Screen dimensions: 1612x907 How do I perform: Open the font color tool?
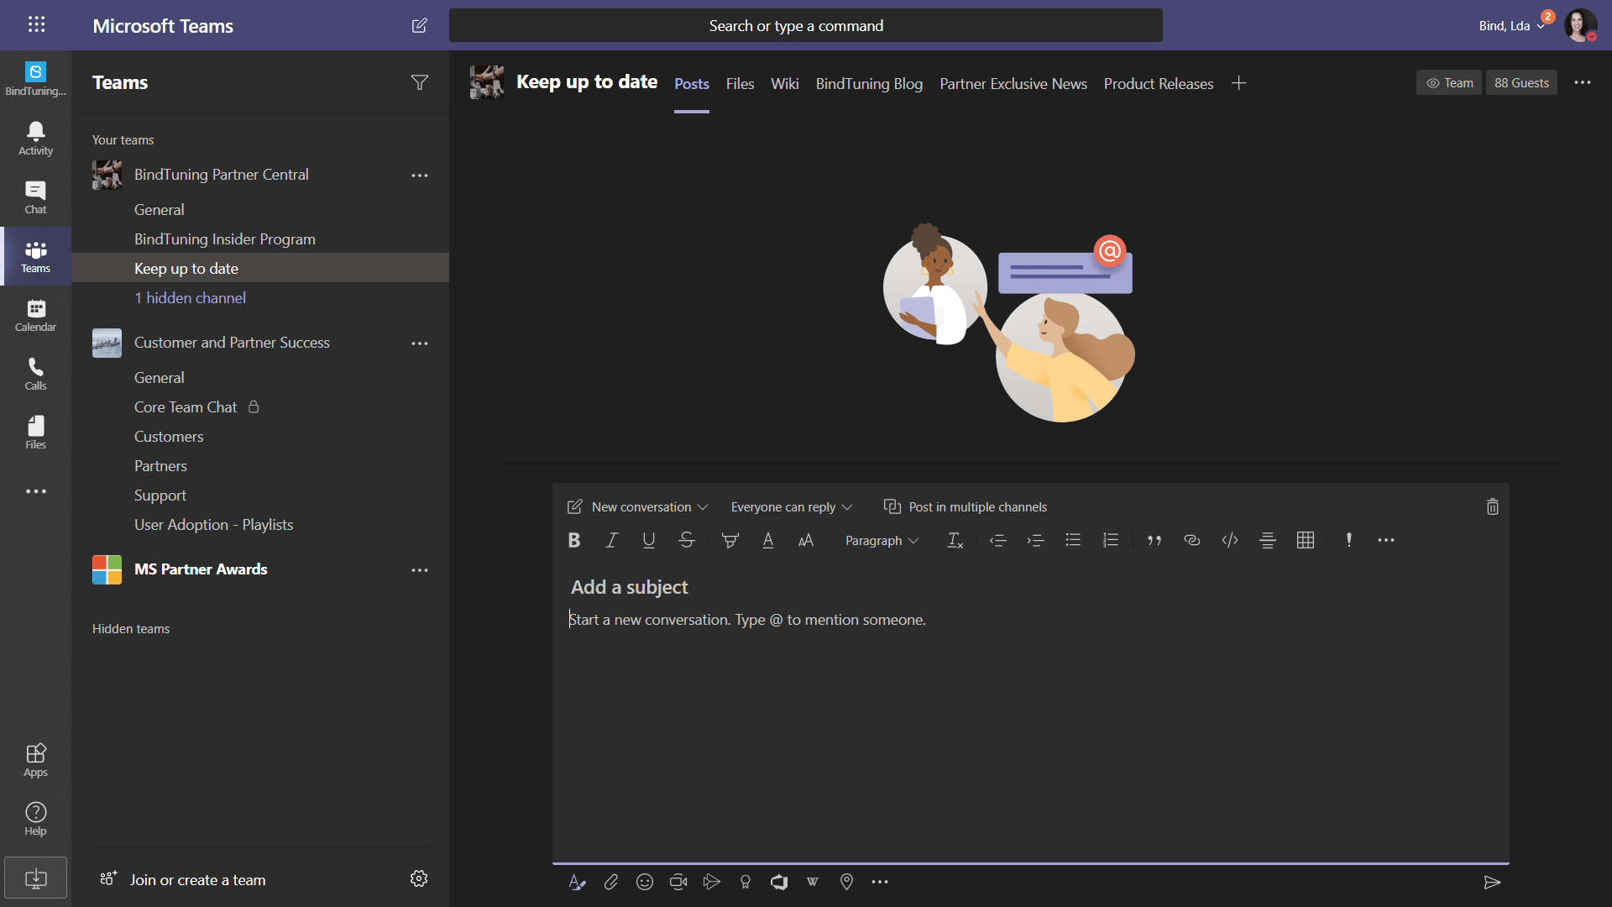(x=768, y=540)
